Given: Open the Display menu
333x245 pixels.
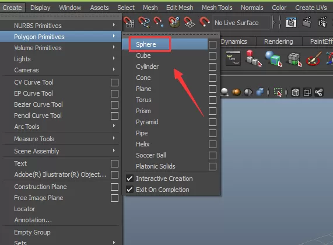Looking at the screenshot, I should (x=40, y=8).
